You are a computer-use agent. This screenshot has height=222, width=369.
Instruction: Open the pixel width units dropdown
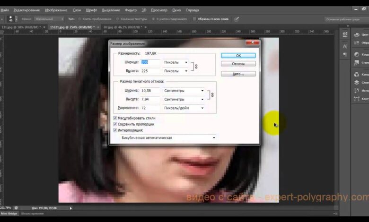pyautogui.click(x=176, y=62)
